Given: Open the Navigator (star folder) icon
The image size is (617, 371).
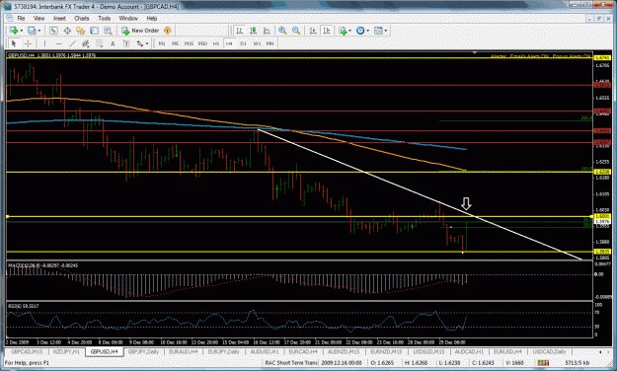Looking at the screenshot, I should tap(81, 31).
